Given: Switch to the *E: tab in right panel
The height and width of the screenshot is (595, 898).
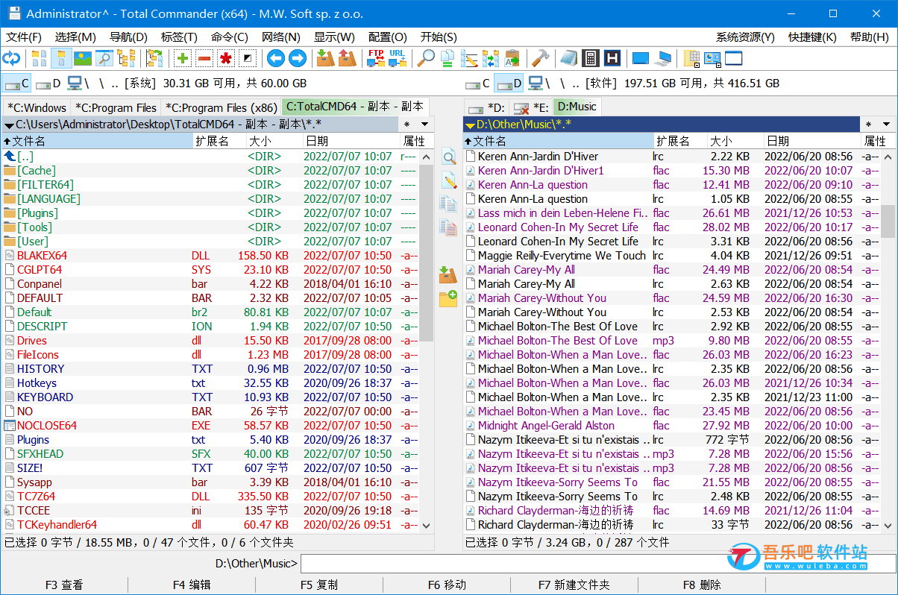Looking at the screenshot, I should tap(531, 107).
